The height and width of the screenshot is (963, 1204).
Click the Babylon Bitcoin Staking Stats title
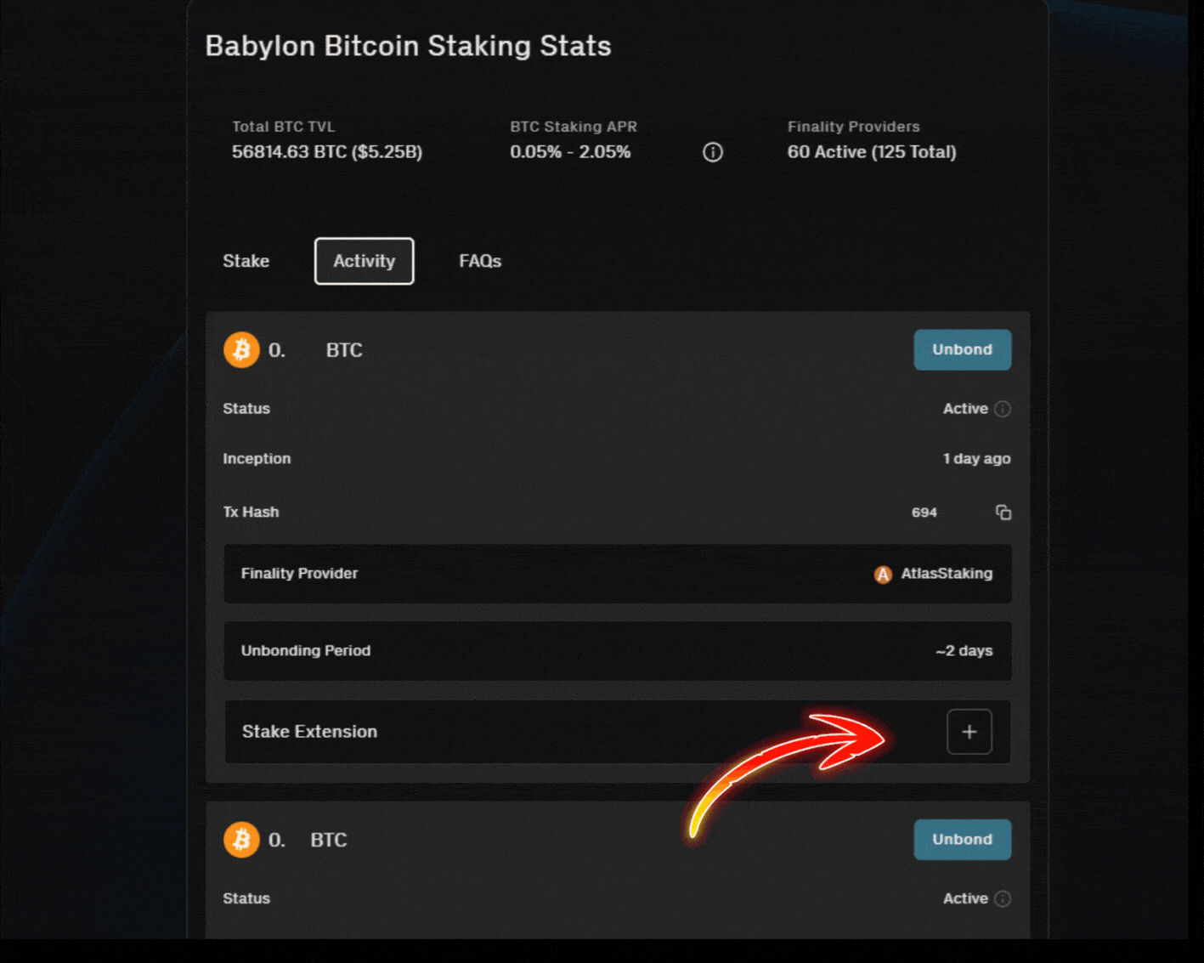[x=408, y=46]
